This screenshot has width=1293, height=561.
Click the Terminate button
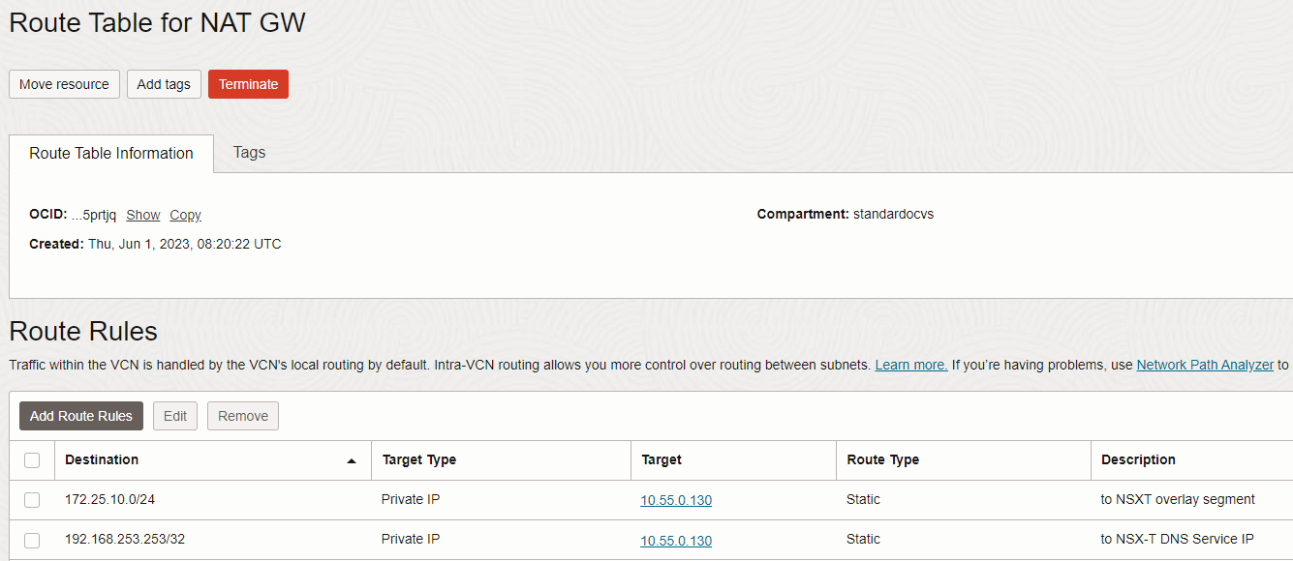coord(248,84)
